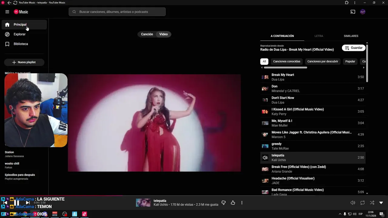Viewport: 388px width, 218px height.
Task: Go to the previous track
Action: 5,203
